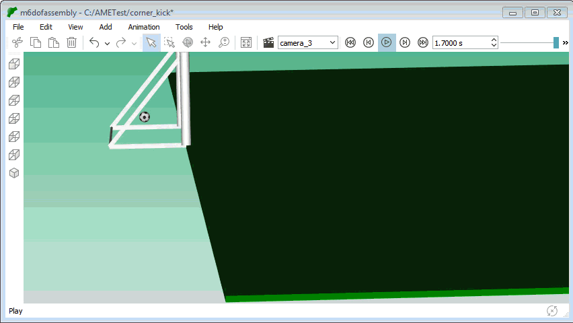Minimize the m6dofassembly window
This screenshot has width=573, height=323.
pyautogui.click(x=512, y=13)
